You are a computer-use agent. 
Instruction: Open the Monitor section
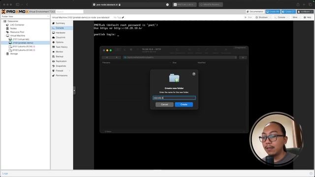coord(59,52)
